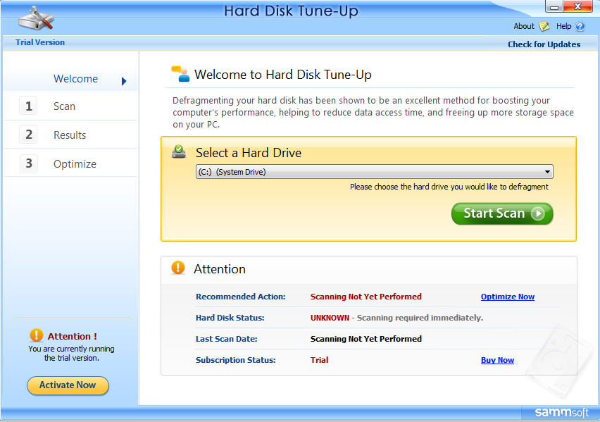Viewport: 600px width, 422px height.
Task: Follow the Optimize Now link
Action: point(507,297)
